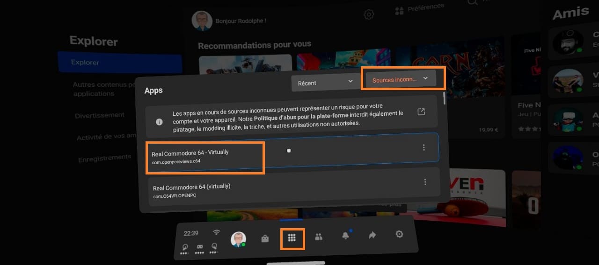Select Explorer in the Explorer sidebar

pos(120,63)
